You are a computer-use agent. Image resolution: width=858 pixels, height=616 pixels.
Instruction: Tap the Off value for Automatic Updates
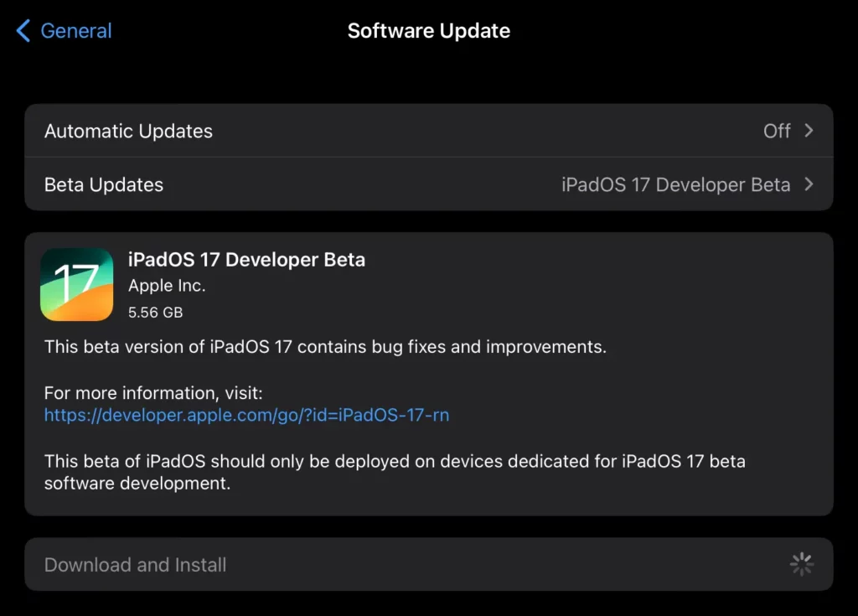point(777,131)
